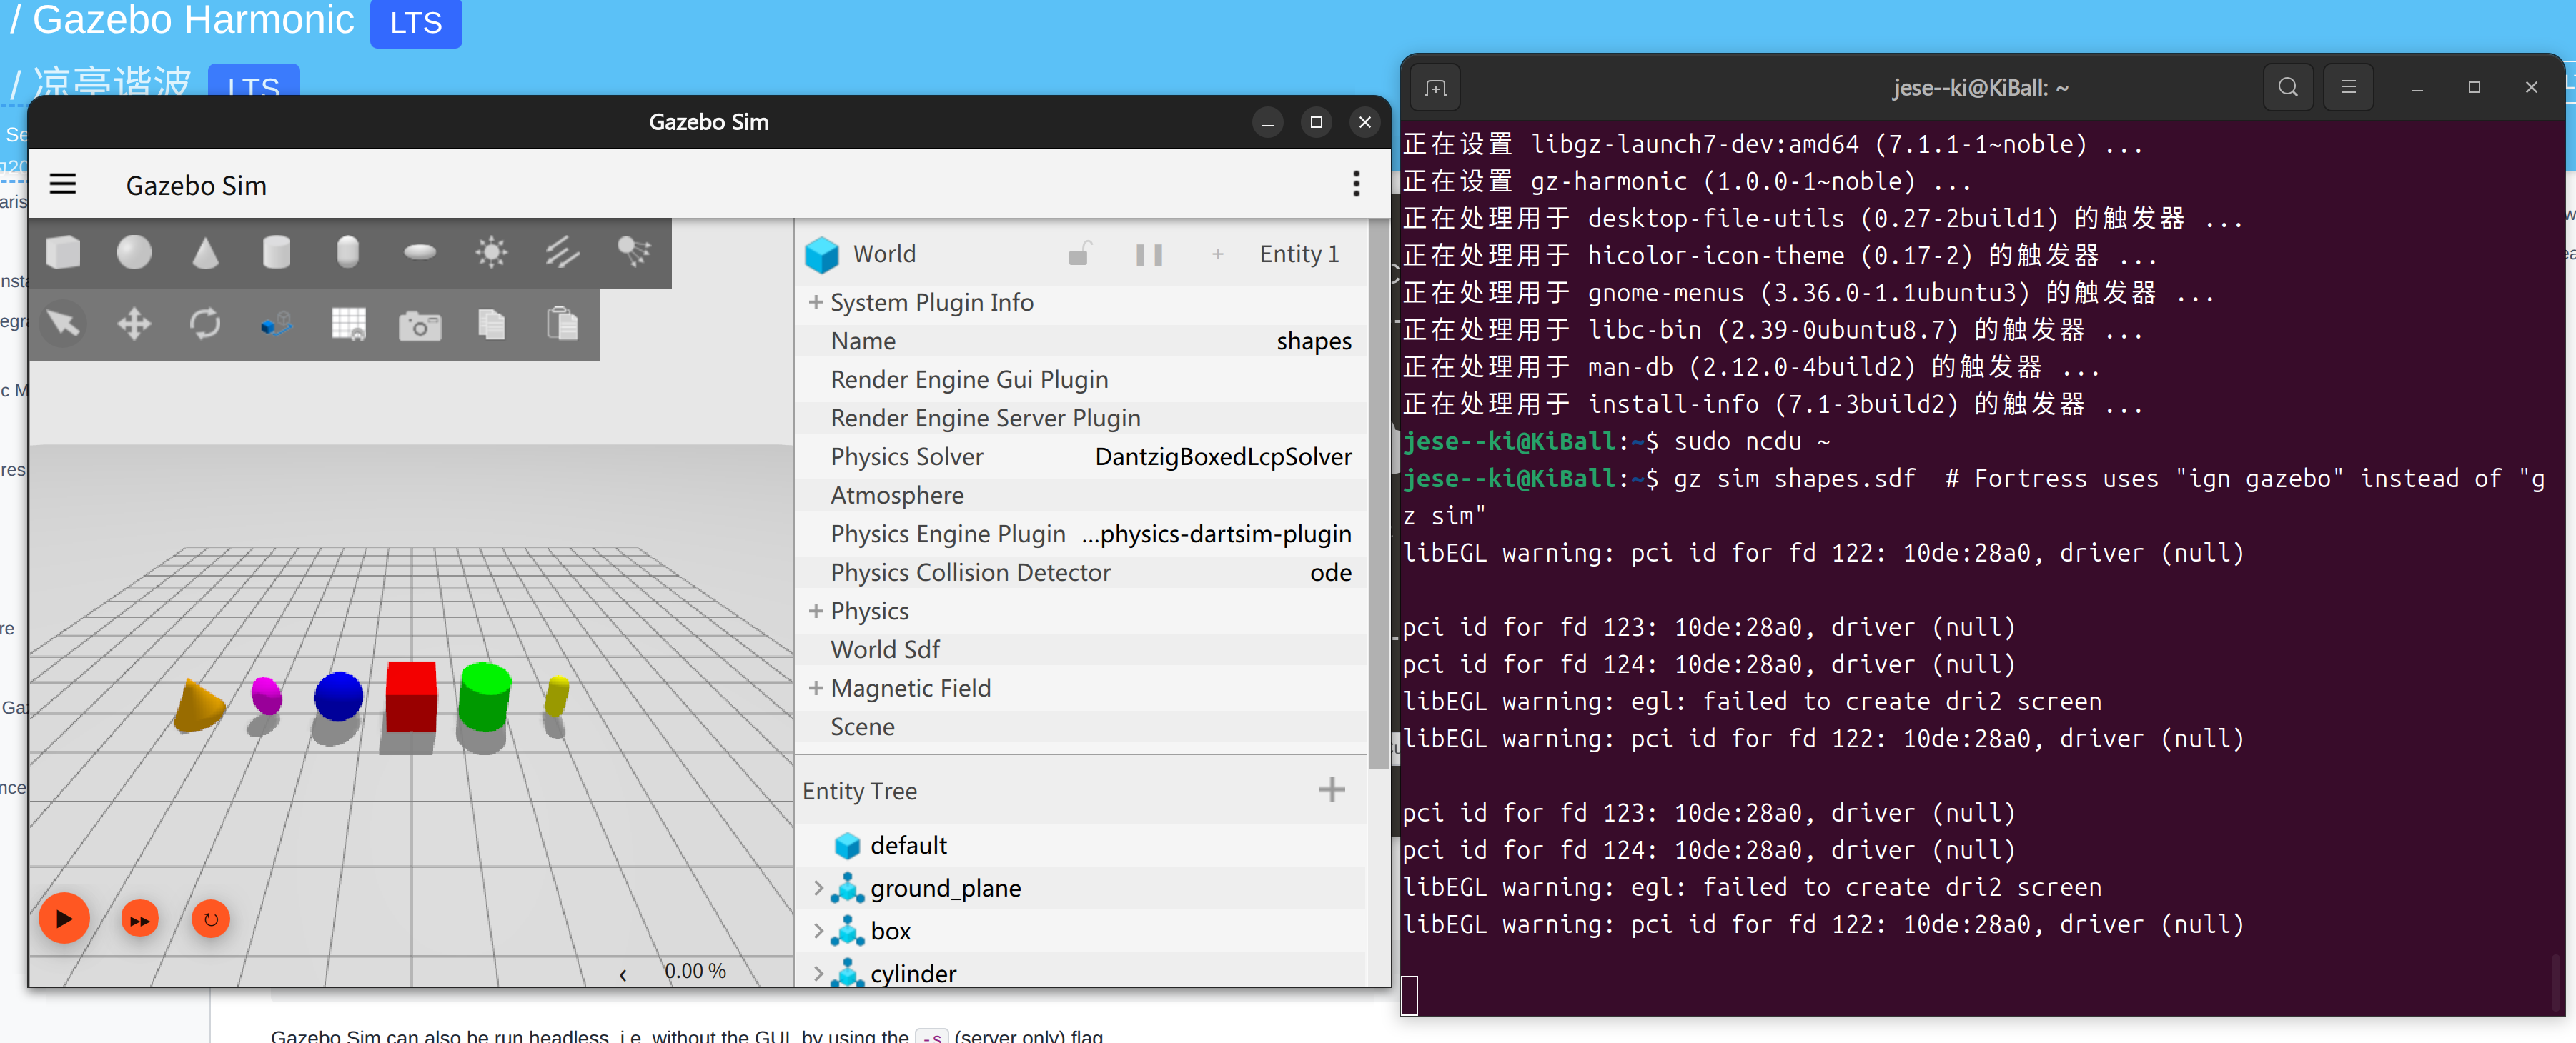Select the translate mode tool

pos(134,325)
